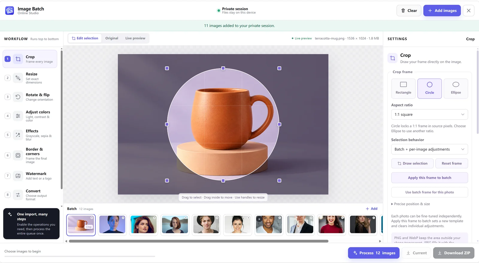Click the right-middle crop handle
The width and height of the screenshot is (479, 263).
279,124
